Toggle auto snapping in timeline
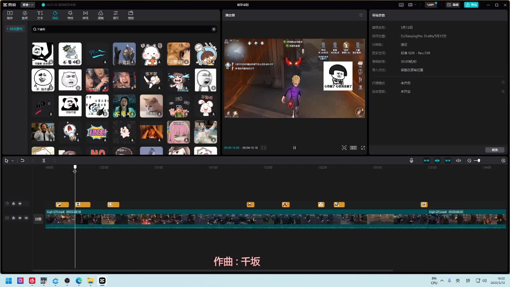This screenshot has width=510, height=287. click(437, 161)
